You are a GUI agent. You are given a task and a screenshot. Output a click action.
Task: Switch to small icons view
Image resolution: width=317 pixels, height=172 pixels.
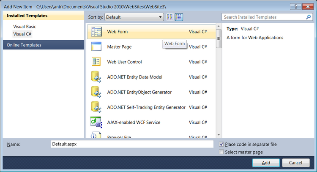click(169, 17)
